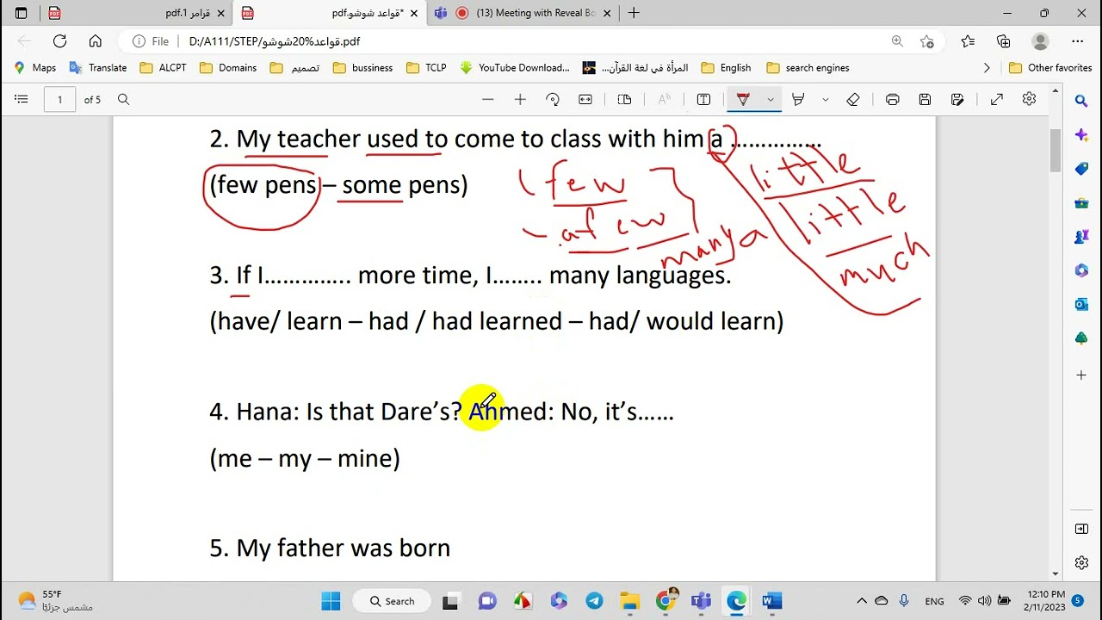Open the browser profile menu

pos(1040,40)
